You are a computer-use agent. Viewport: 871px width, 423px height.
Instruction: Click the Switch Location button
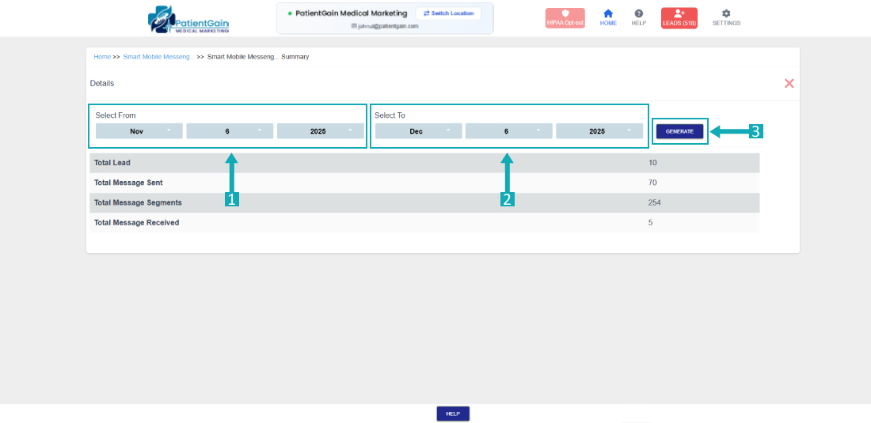[448, 13]
